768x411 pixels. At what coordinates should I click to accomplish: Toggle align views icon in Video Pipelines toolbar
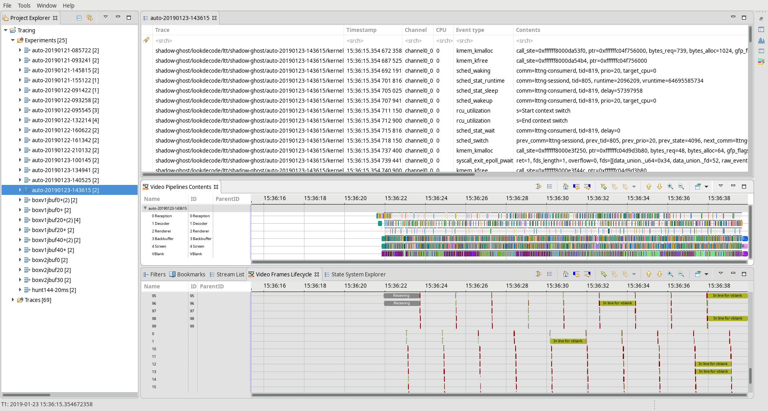538,187
